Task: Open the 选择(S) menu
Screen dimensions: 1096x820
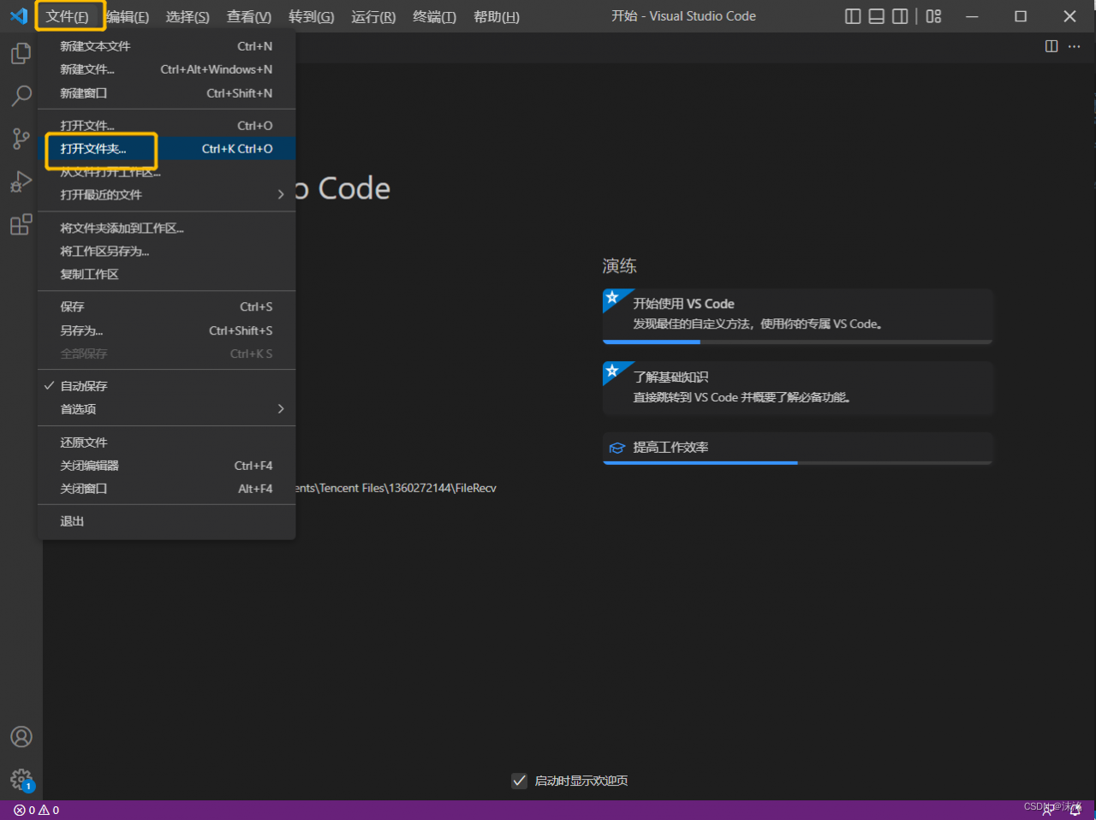Action: [188, 16]
